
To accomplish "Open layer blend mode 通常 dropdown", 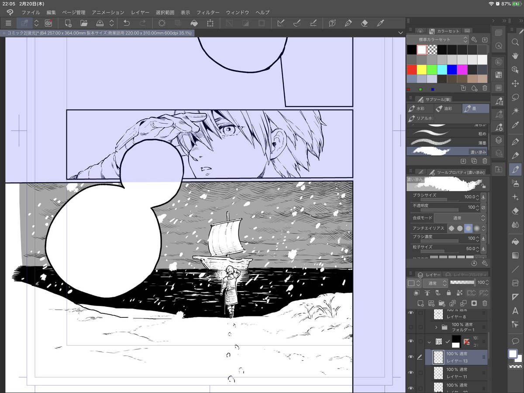I will click(x=435, y=283).
